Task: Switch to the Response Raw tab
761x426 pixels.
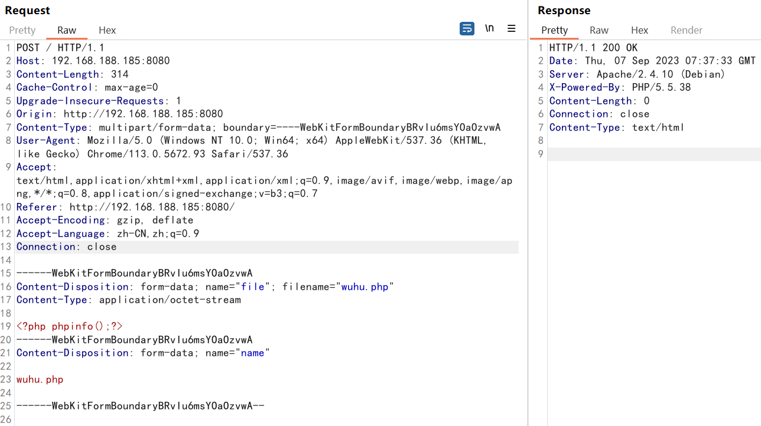Action: [599, 30]
